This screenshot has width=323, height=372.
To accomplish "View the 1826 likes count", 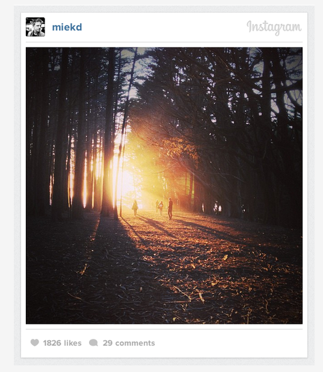I will (62, 343).
